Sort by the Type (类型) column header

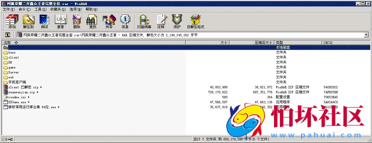pyautogui.click(x=298, y=43)
